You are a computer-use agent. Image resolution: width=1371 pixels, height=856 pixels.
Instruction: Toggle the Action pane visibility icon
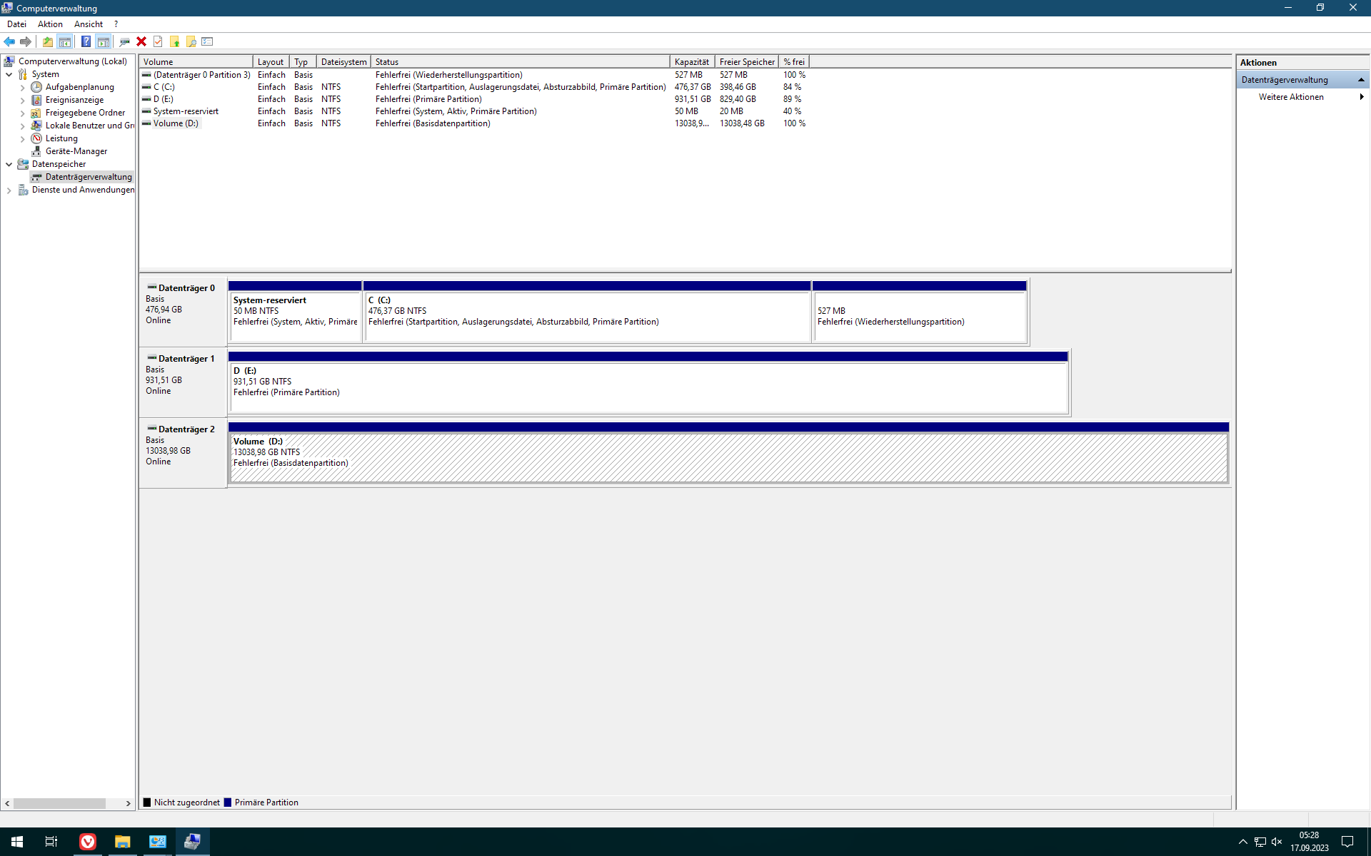(x=103, y=41)
